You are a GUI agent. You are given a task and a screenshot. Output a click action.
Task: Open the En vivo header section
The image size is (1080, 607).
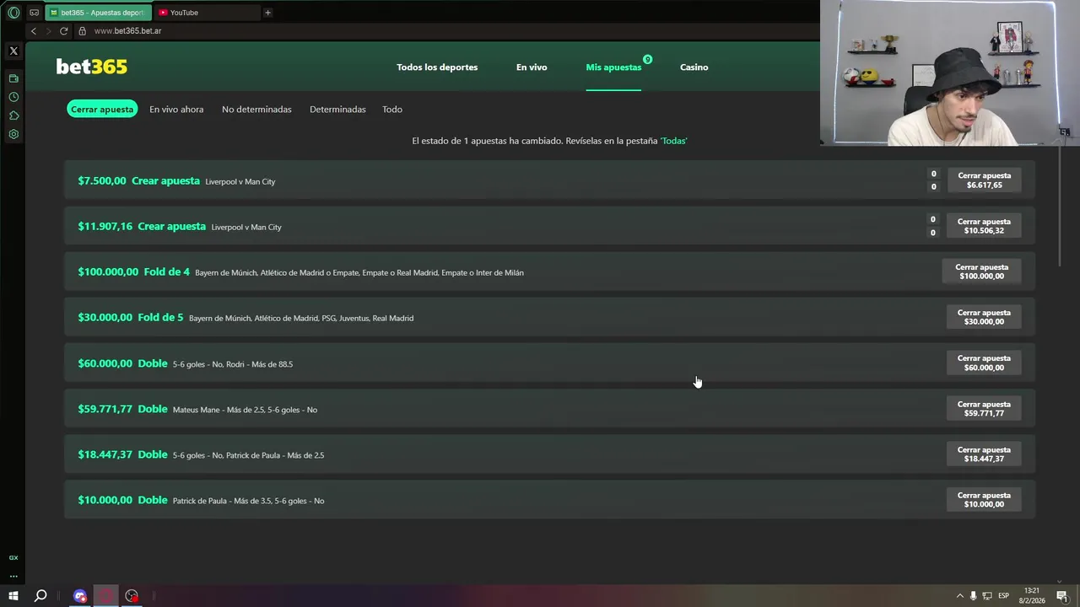pos(532,67)
